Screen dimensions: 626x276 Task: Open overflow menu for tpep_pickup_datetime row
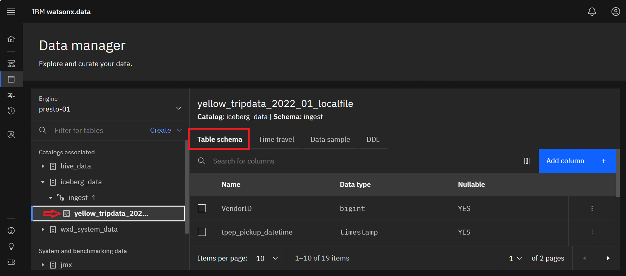592,232
